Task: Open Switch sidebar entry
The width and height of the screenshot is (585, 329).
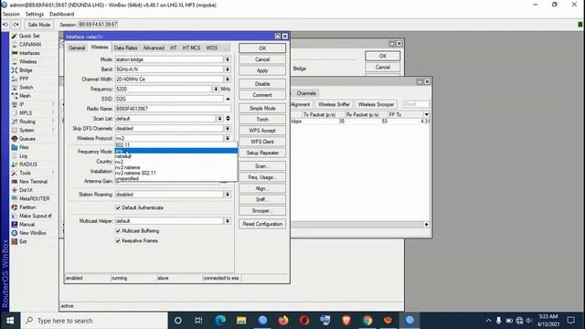Action: pyautogui.click(x=27, y=88)
